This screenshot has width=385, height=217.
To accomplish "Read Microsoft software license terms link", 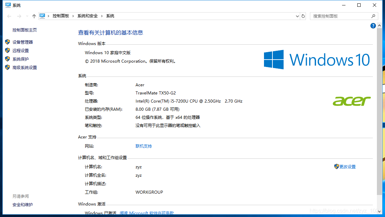I will [147, 213].
